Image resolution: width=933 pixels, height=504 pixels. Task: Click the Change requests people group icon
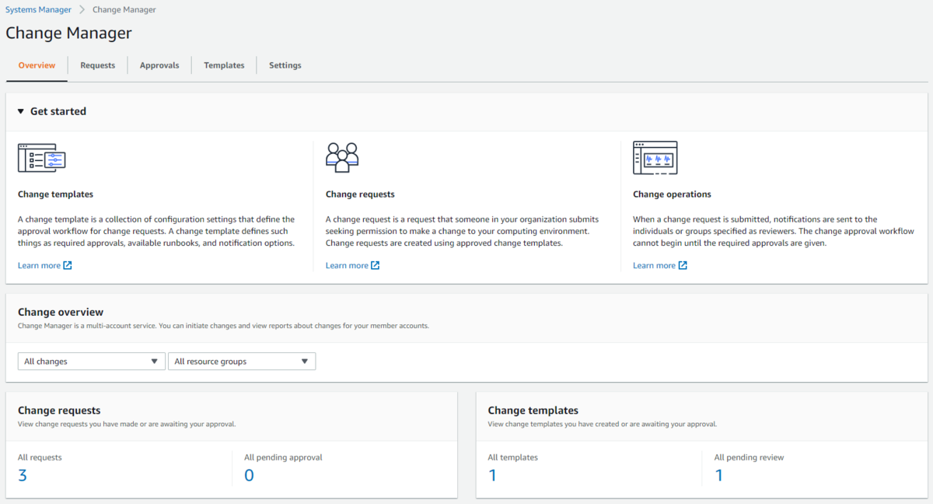(x=342, y=157)
